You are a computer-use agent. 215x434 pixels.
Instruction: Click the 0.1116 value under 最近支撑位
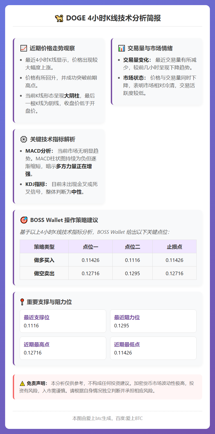point(31,326)
